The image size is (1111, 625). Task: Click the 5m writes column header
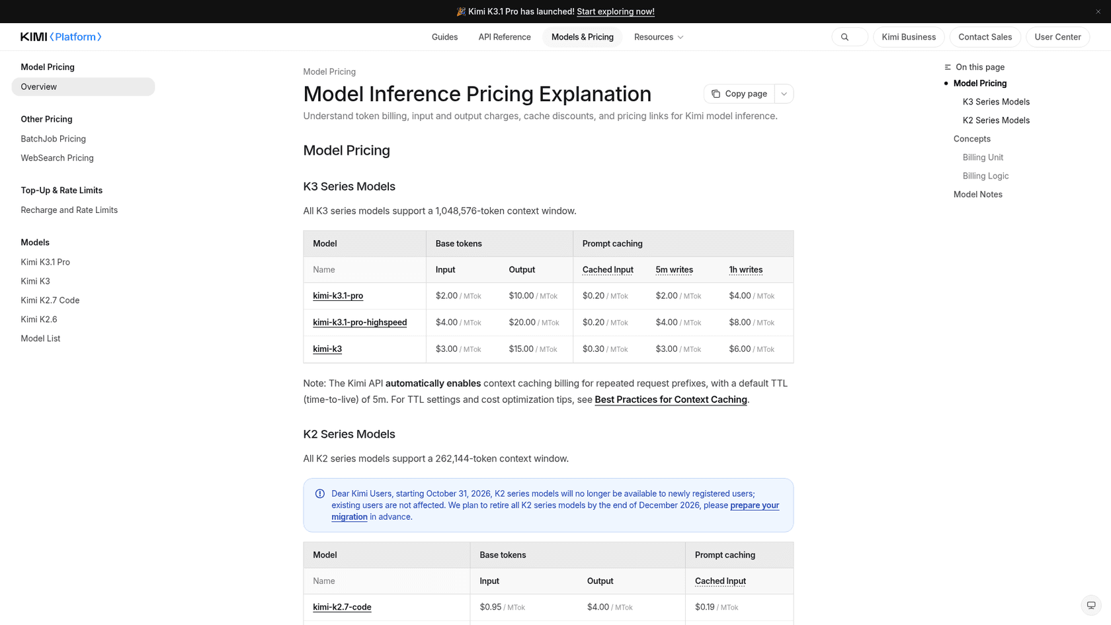click(675, 270)
